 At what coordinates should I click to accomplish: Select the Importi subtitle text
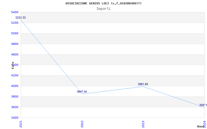(103, 9)
